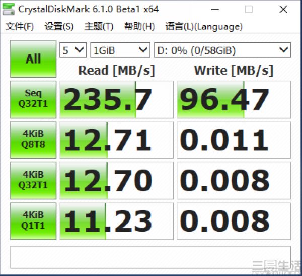The image size is (302, 276).
Task: Open the 文件(F) menu
Action: pos(20,26)
